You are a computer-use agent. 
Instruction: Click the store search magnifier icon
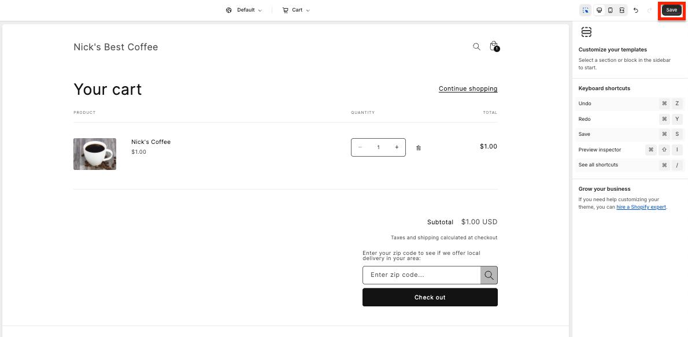(x=476, y=46)
